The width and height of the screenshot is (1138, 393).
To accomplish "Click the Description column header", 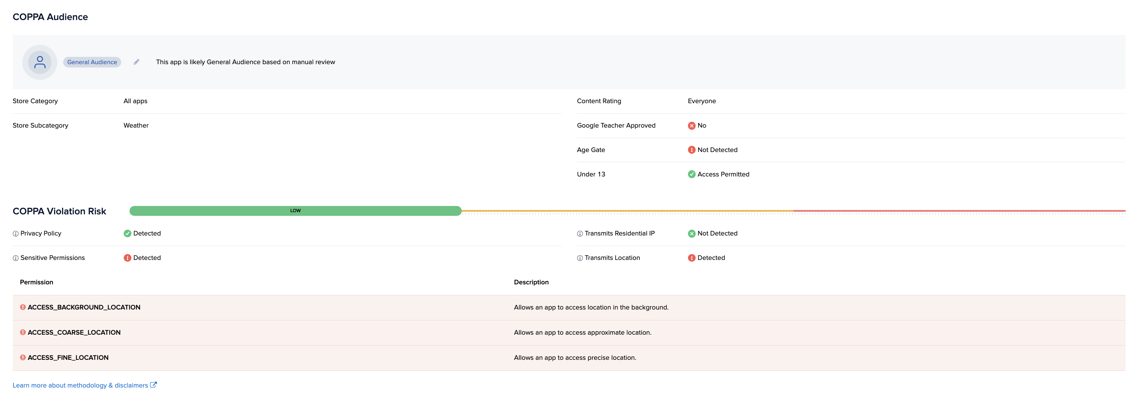I will tap(531, 282).
